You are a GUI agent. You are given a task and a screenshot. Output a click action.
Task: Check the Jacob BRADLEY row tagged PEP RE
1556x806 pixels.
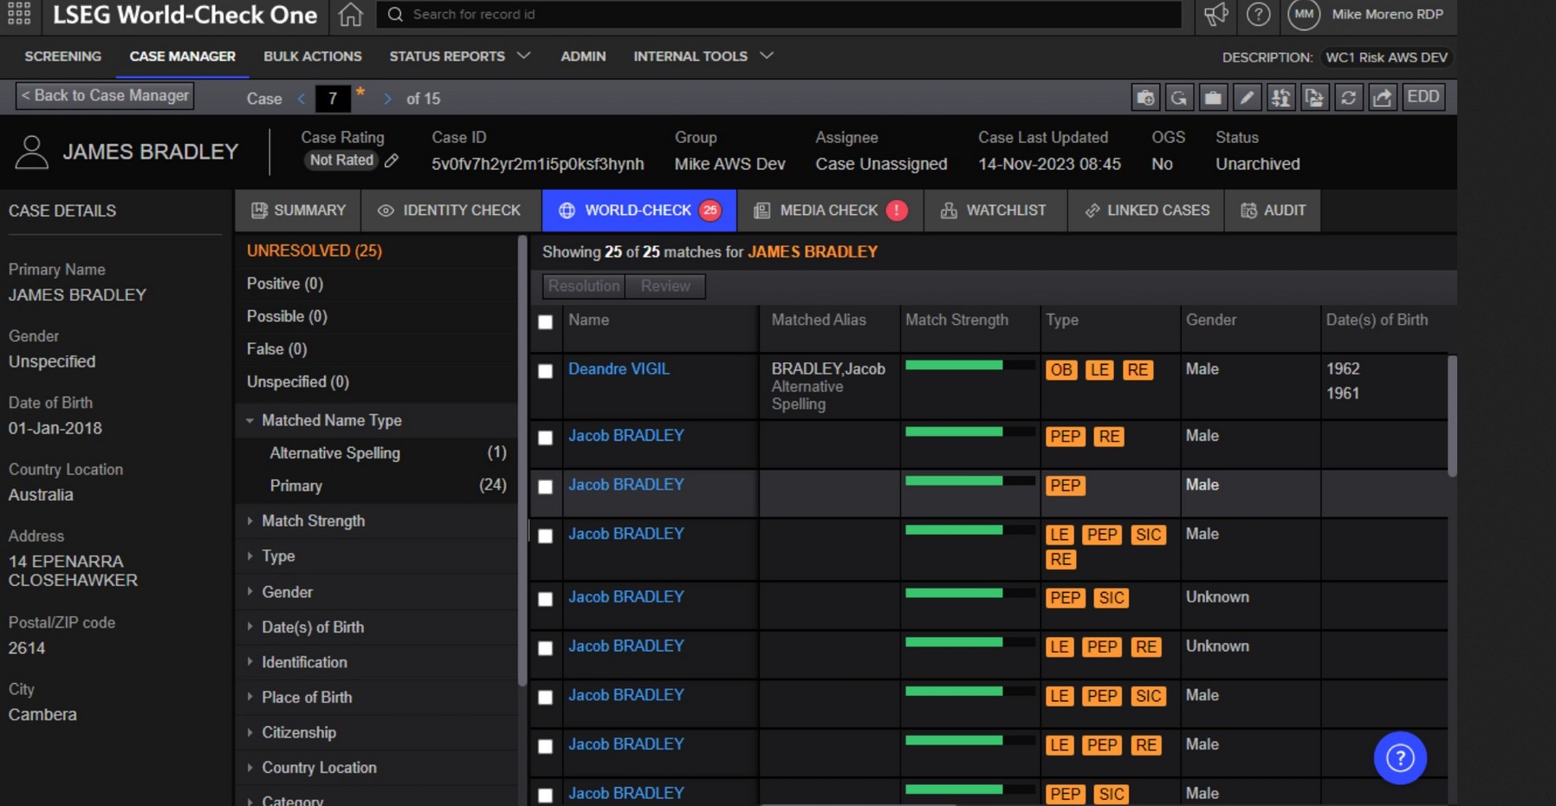545,438
